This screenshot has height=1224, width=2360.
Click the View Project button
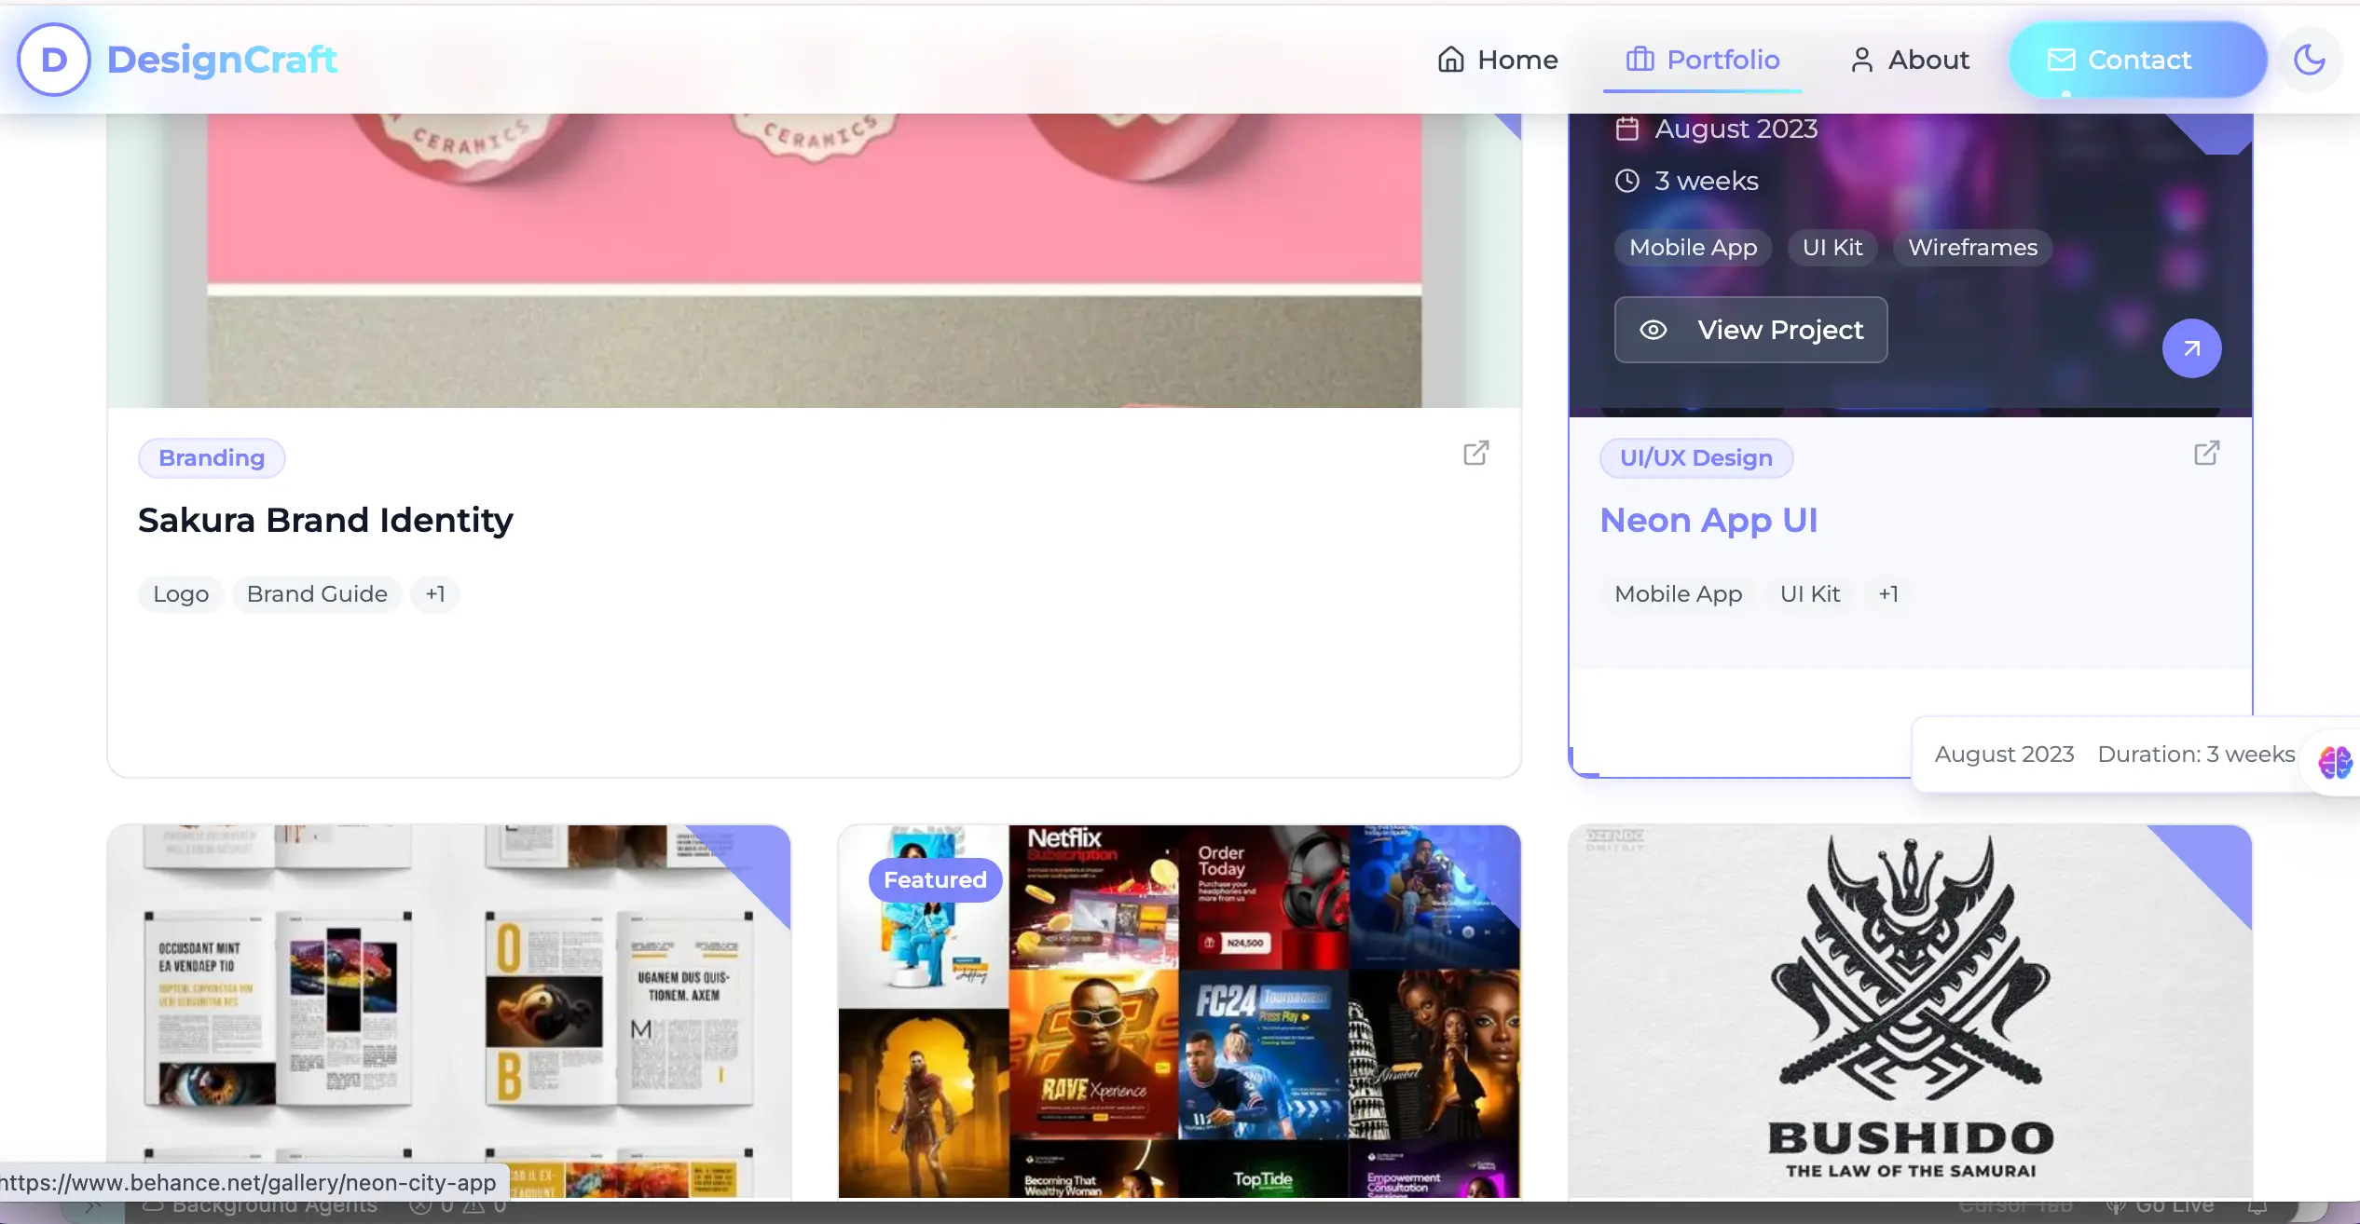pos(1750,330)
